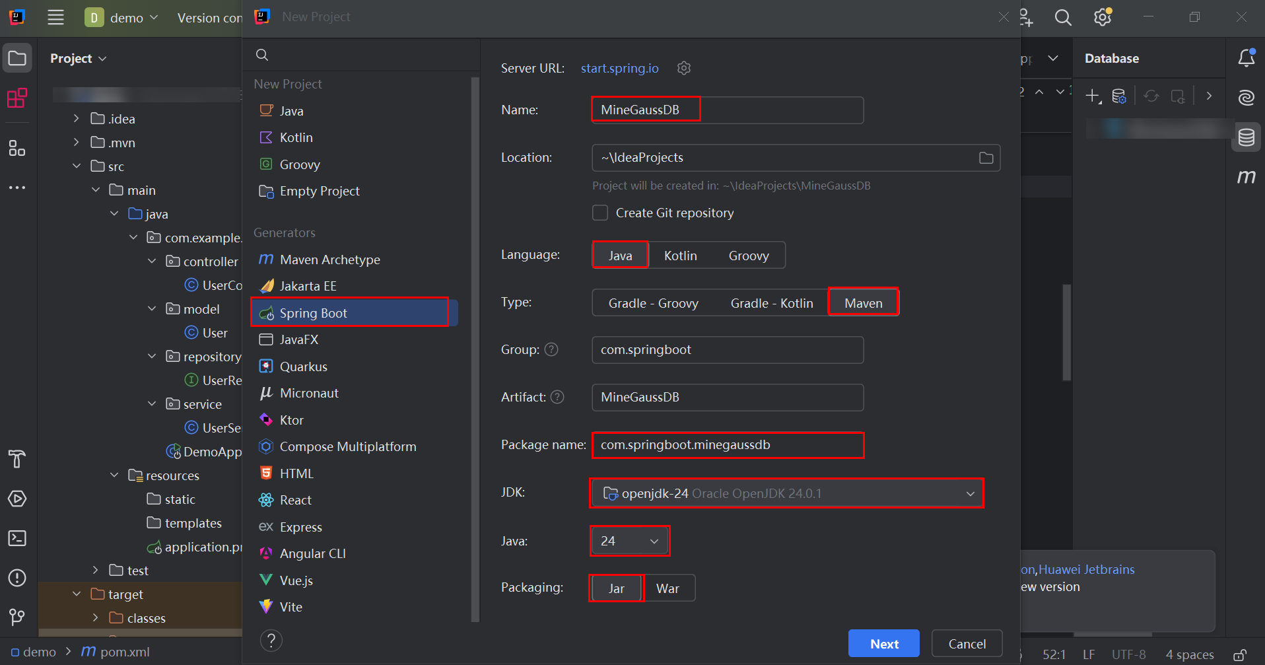Viewport: 1265px width, 665px height.
Task: Select War packaging
Action: coord(667,588)
